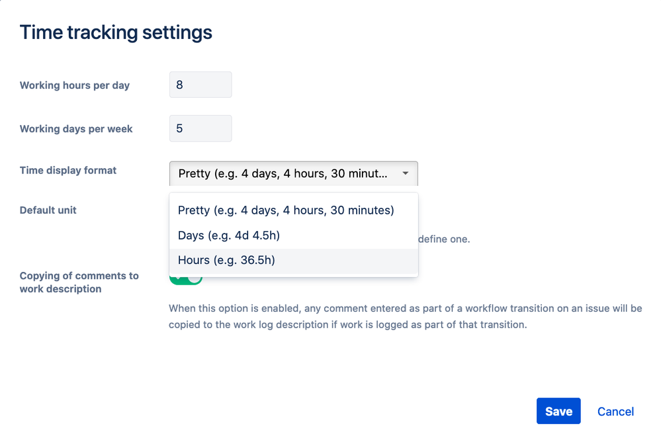
Task: Click the Working hours per day label
Action: click(75, 85)
